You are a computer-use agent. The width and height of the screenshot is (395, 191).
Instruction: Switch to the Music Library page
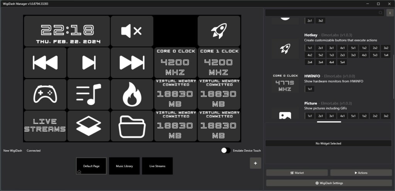pyautogui.click(x=124, y=166)
